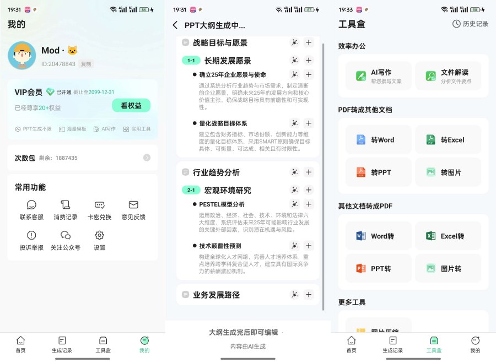Tap the plus beside 行业趋势分析 to add
496x363 pixels.
click(309, 172)
